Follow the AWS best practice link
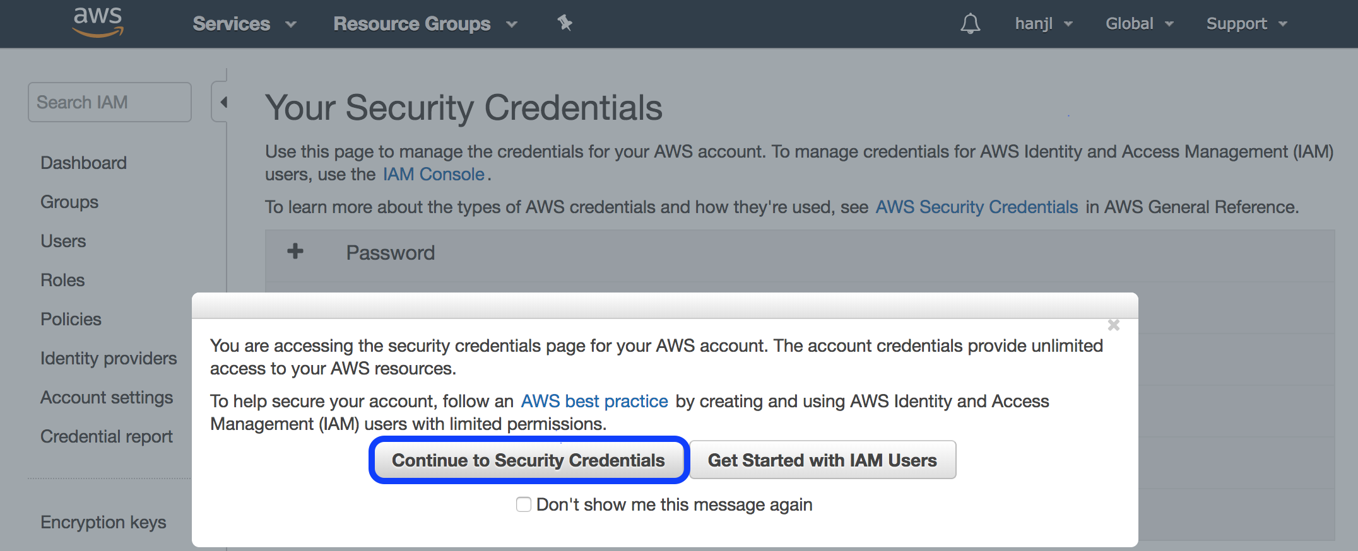 point(594,401)
